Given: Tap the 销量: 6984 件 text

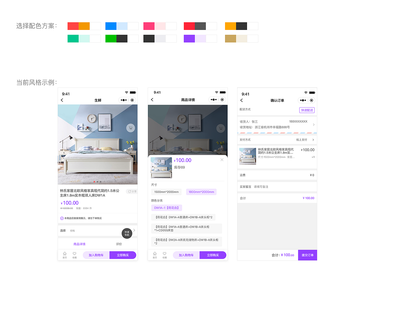Looking at the screenshot, I should point(84,208).
